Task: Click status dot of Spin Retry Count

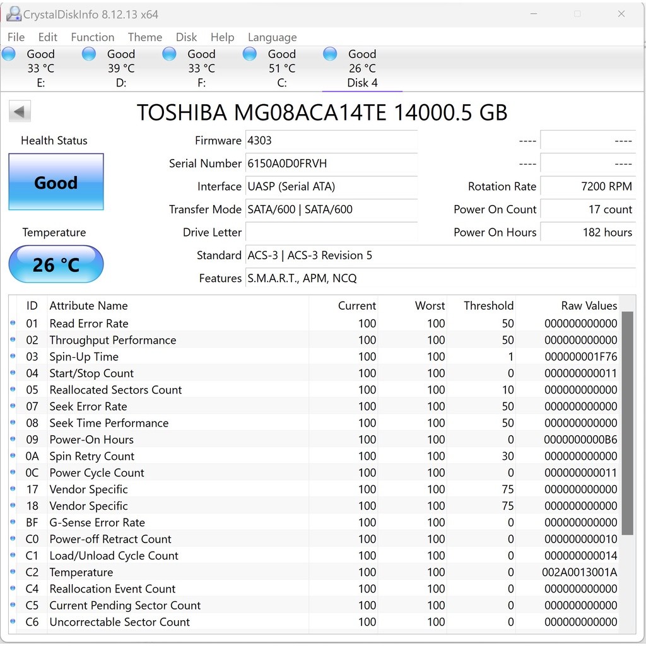Action: tap(13, 455)
